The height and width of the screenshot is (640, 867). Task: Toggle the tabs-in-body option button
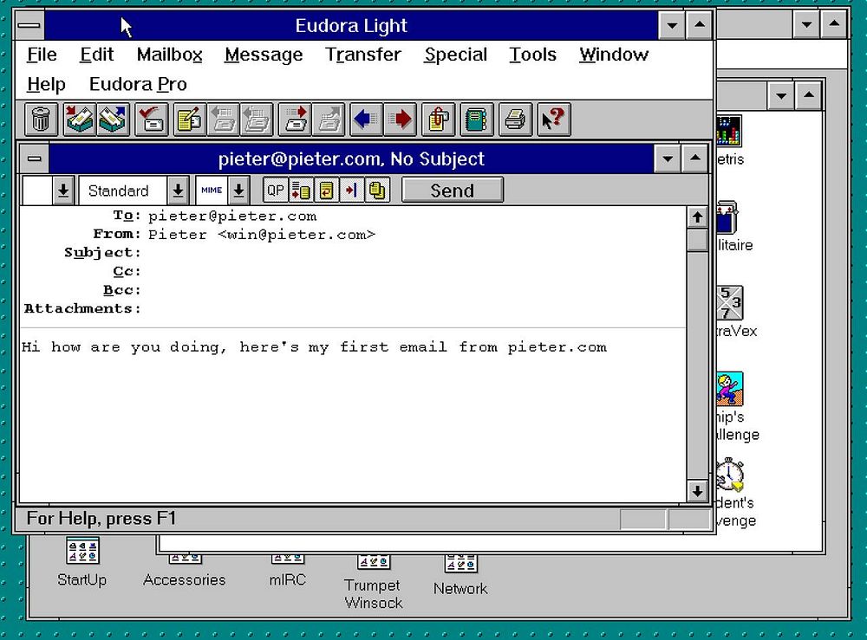coord(352,191)
